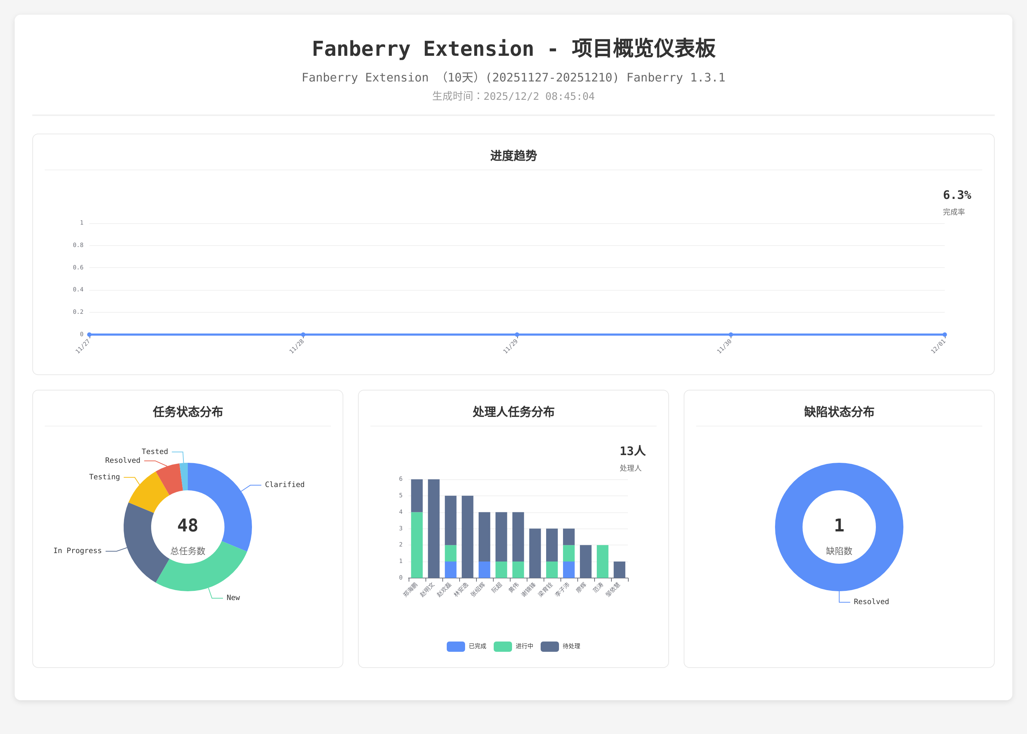Click 范涛's green bar
The image size is (1027, 734).
(x=603, y=562)
